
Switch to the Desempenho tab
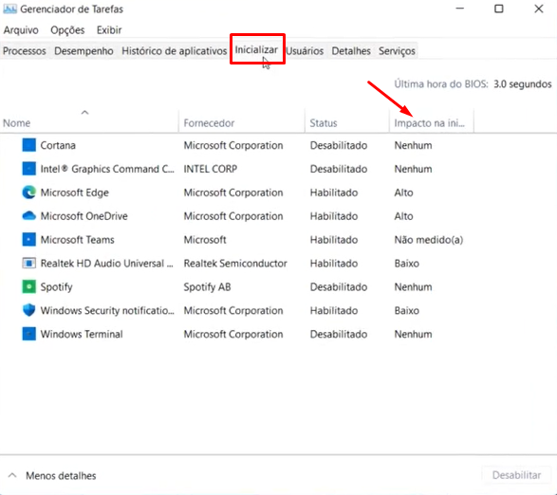(x=84, y=51)
